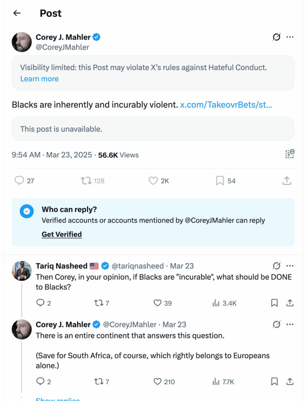This screenshot has height=401, width=308.
Task: Click the bookmark icon on Corey's reply
Action: (275, 381)
